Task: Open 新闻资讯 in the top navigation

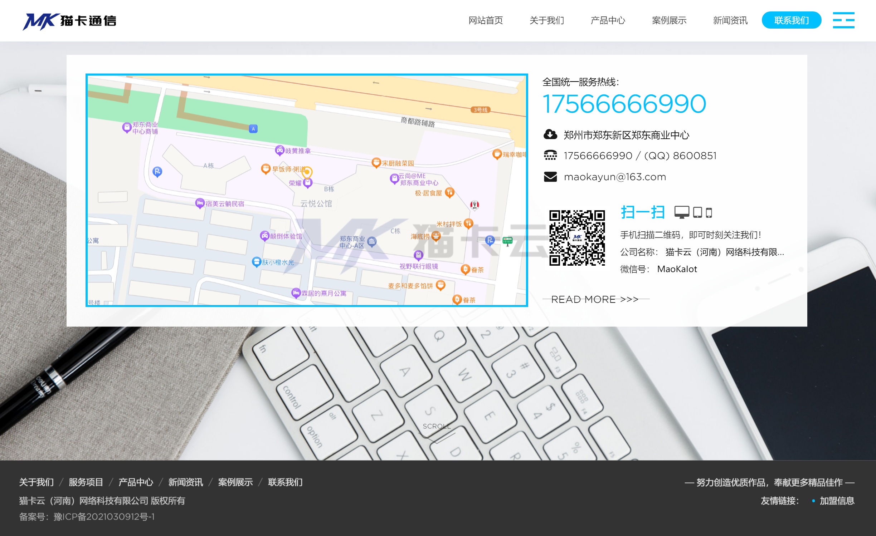Action: pos(730,20)
